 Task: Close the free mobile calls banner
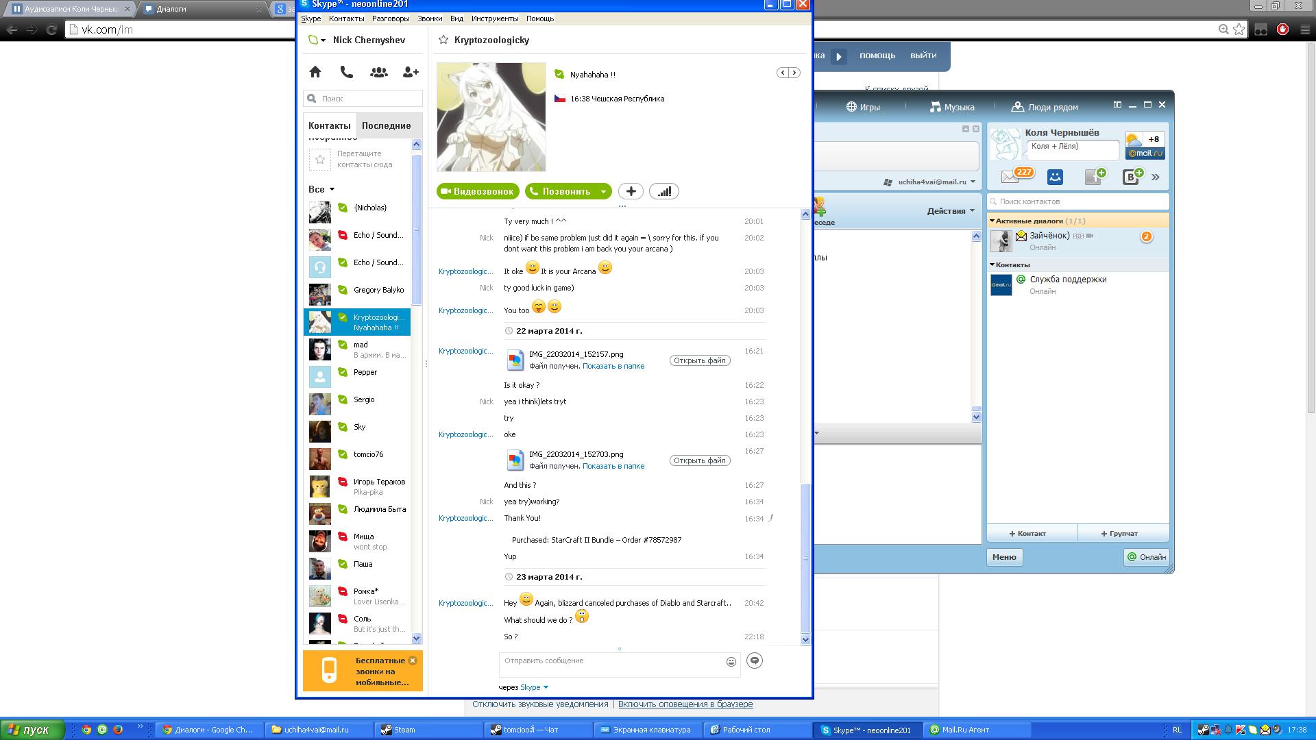pos(413,661)
